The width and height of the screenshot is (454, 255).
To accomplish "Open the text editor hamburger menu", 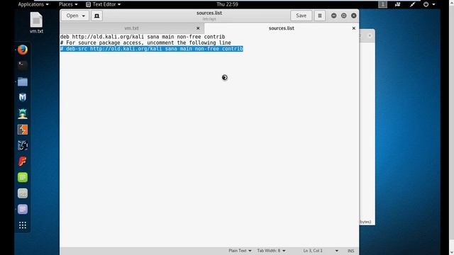I will coord(320,16).
